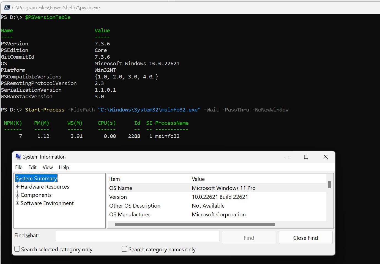Click inside the Find what text field

pyautogui.click(x=138, y=237)
